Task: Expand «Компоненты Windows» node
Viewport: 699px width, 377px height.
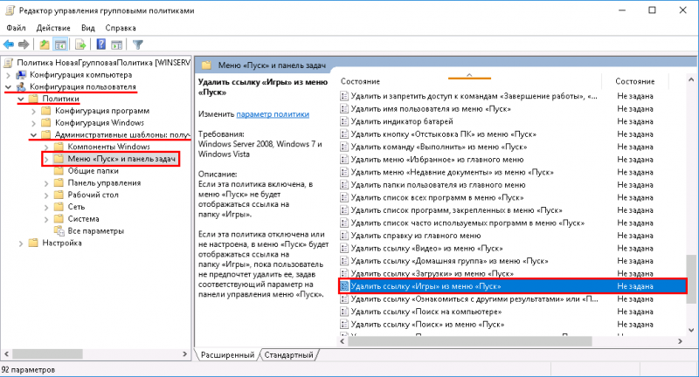Action: [x=46, y=147]
